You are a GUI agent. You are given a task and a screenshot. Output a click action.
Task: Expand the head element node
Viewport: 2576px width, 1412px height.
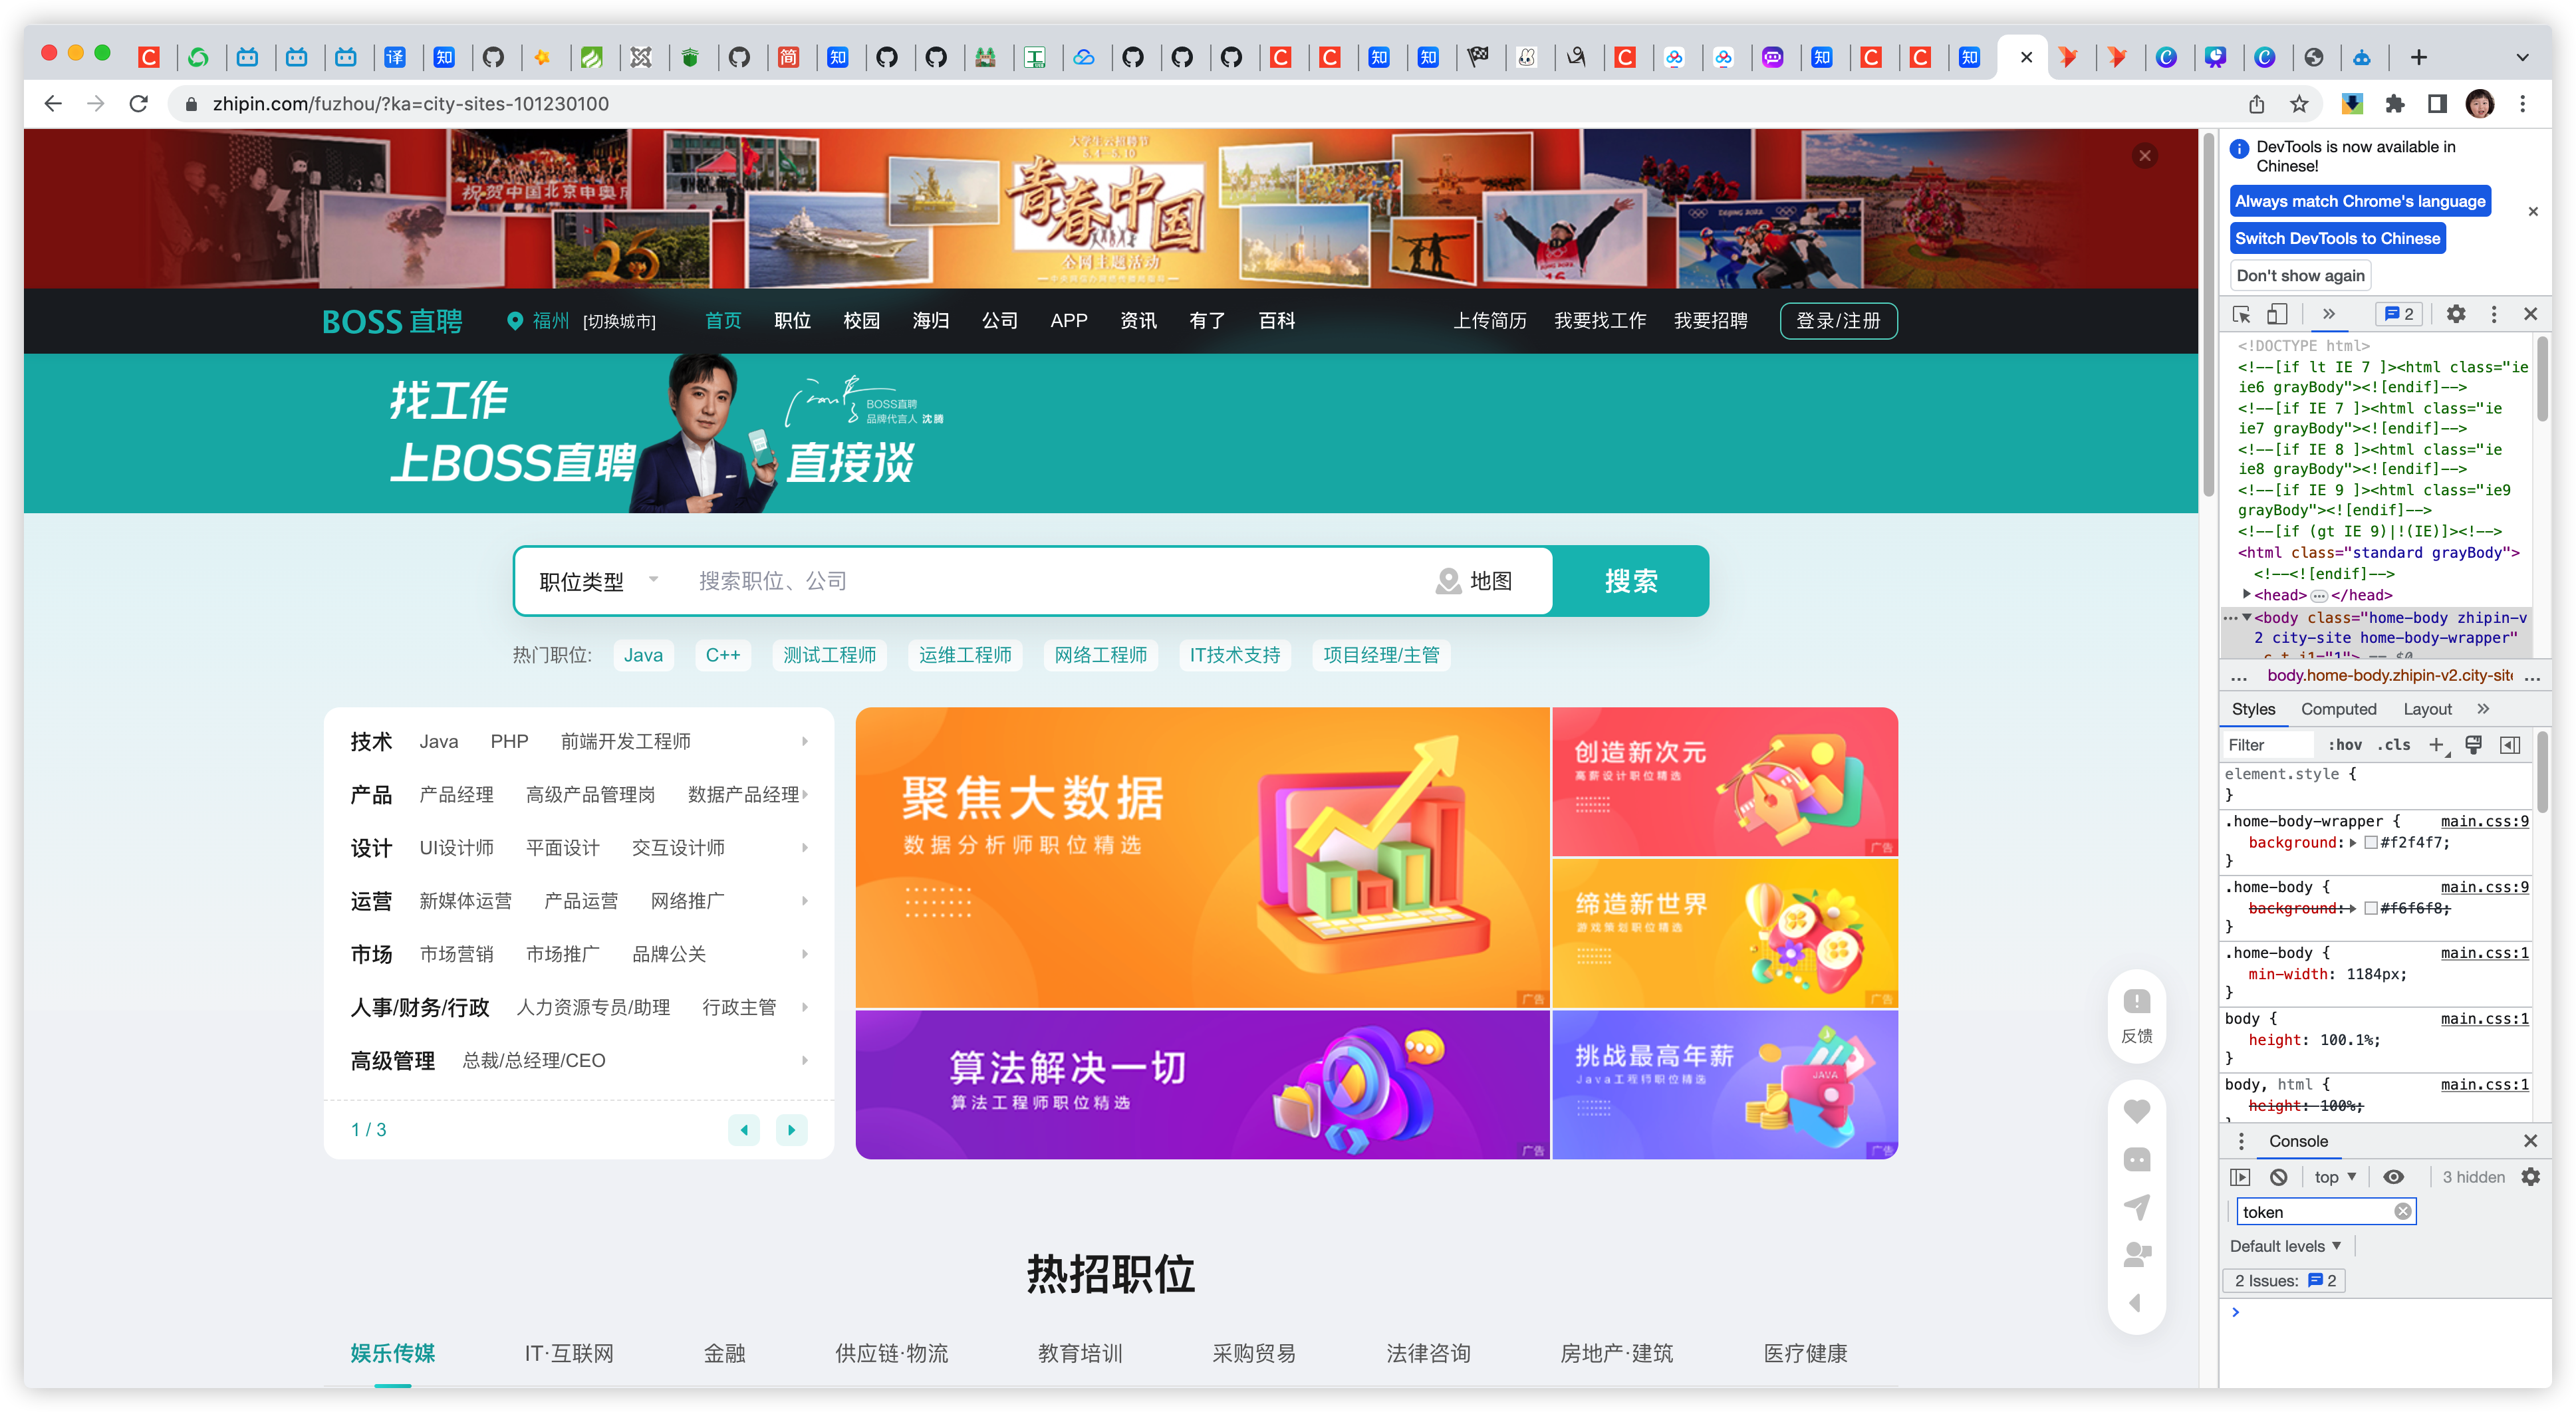2247,595
